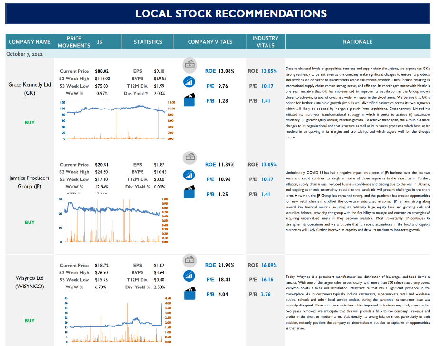Click Wisynco 52 week high $26.90

tap(101, 272)
